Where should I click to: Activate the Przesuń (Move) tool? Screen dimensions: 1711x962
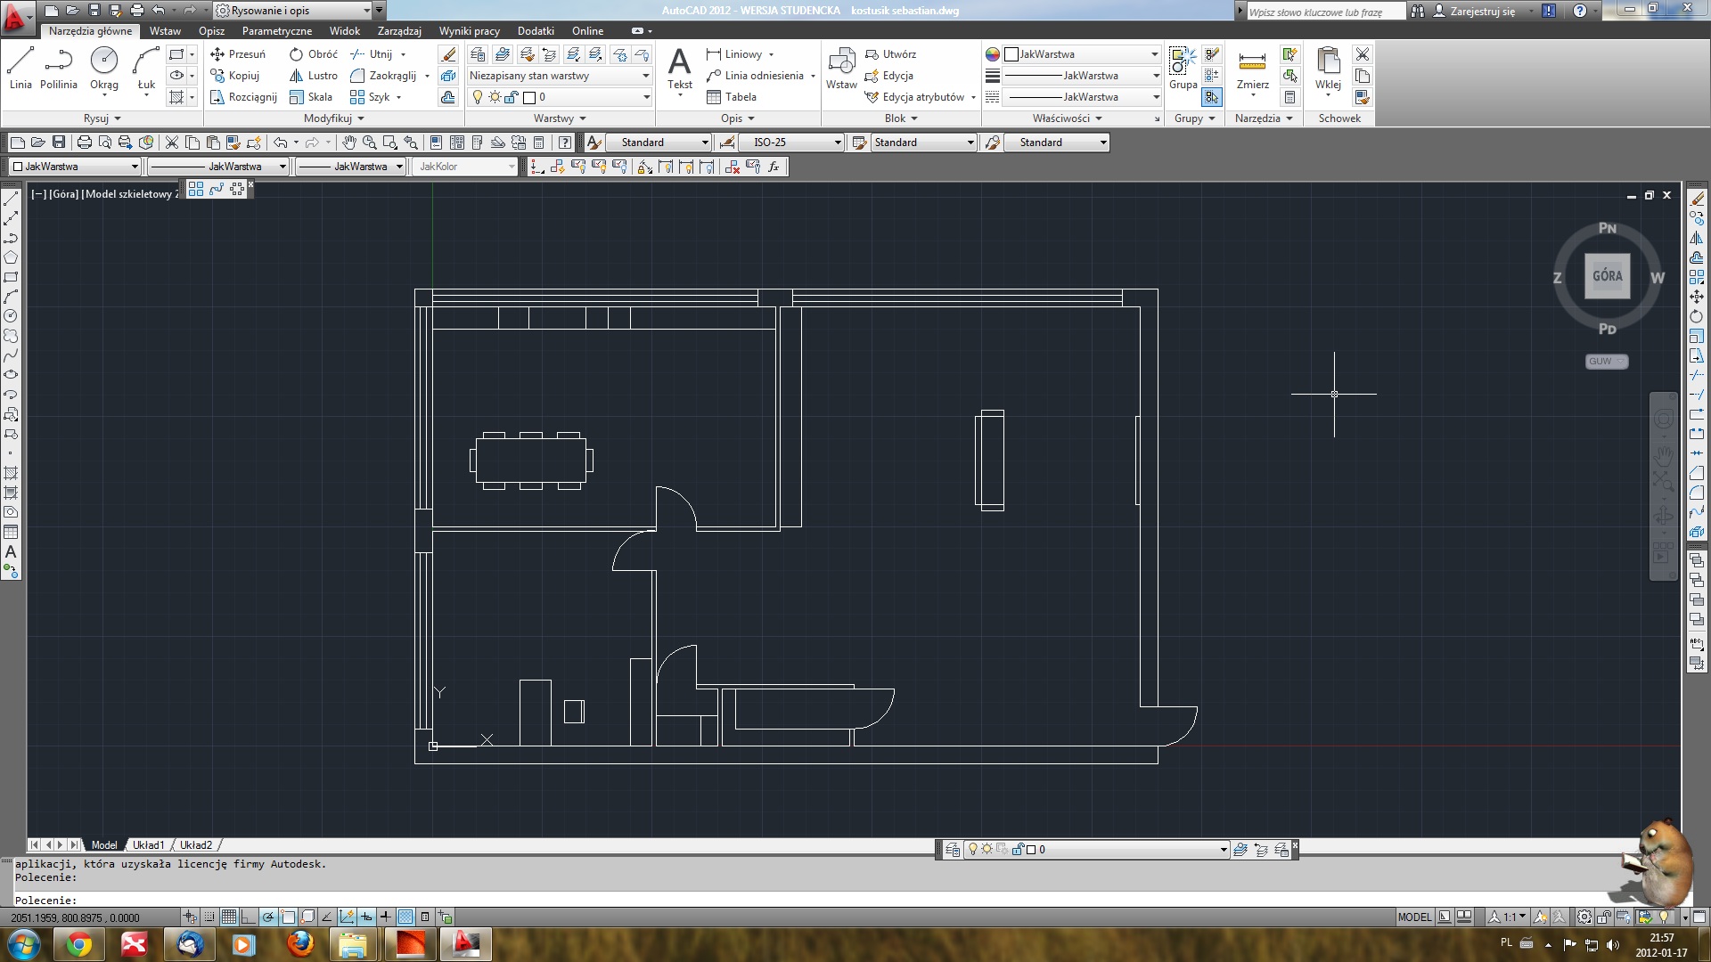coord(242,54)
